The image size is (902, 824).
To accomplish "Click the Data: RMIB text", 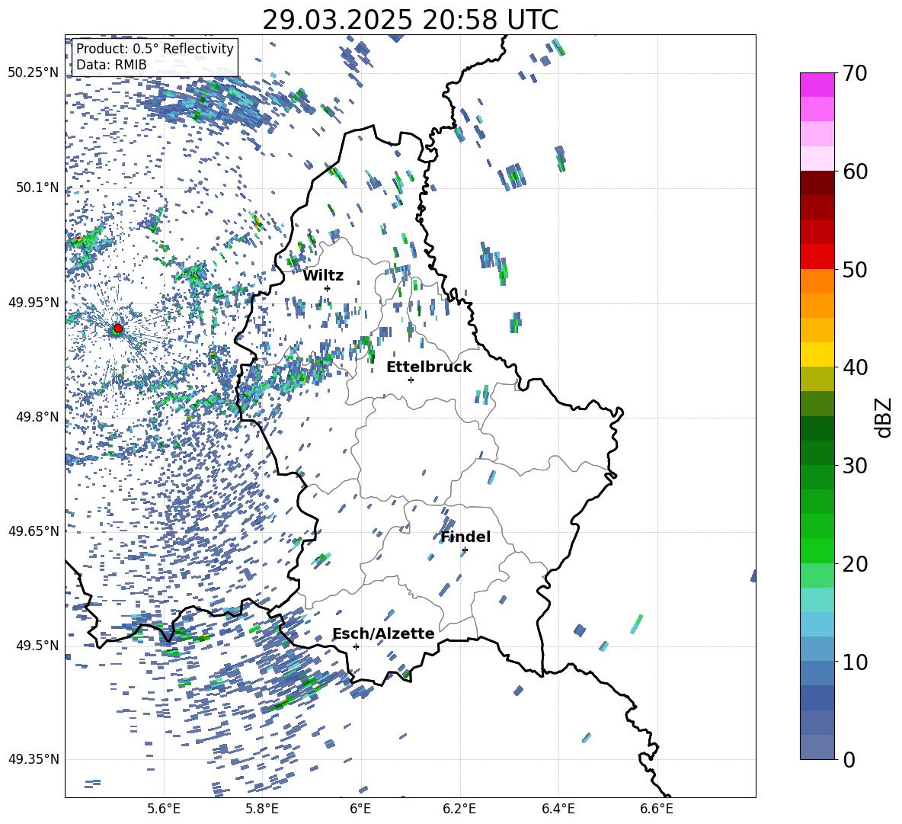I will [111, 65].
